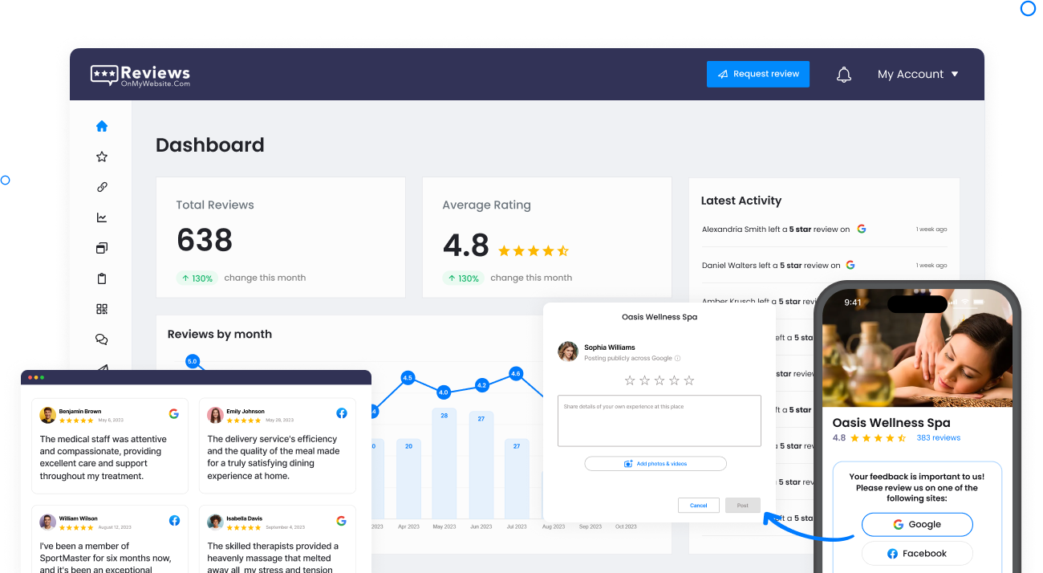Expand the My Account dropdown
This screenshot has height=573, width=1043.
click(x=918, y=74)
